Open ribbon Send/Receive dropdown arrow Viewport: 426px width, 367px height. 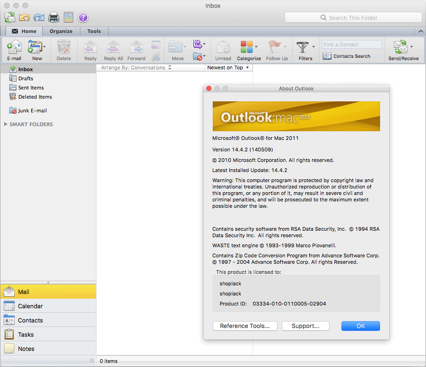[x=412, y=47]
